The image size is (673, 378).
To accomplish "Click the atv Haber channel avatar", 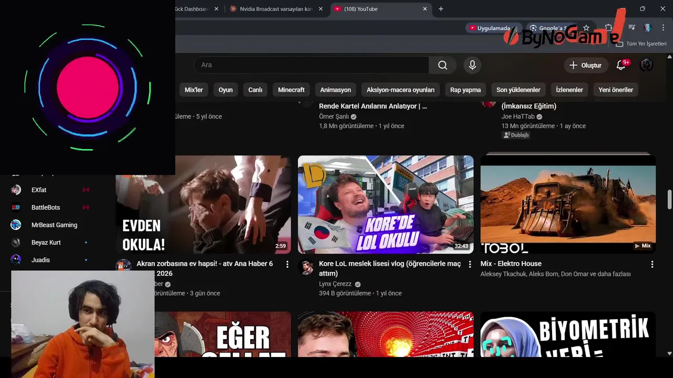I will click(x=124, y=267).
